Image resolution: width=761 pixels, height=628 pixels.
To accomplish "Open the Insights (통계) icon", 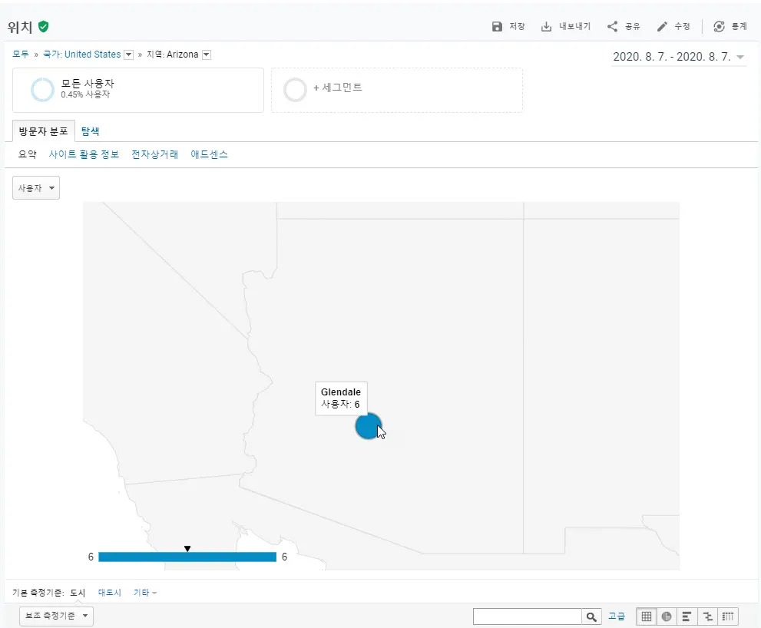I will (x=719, y=27).
